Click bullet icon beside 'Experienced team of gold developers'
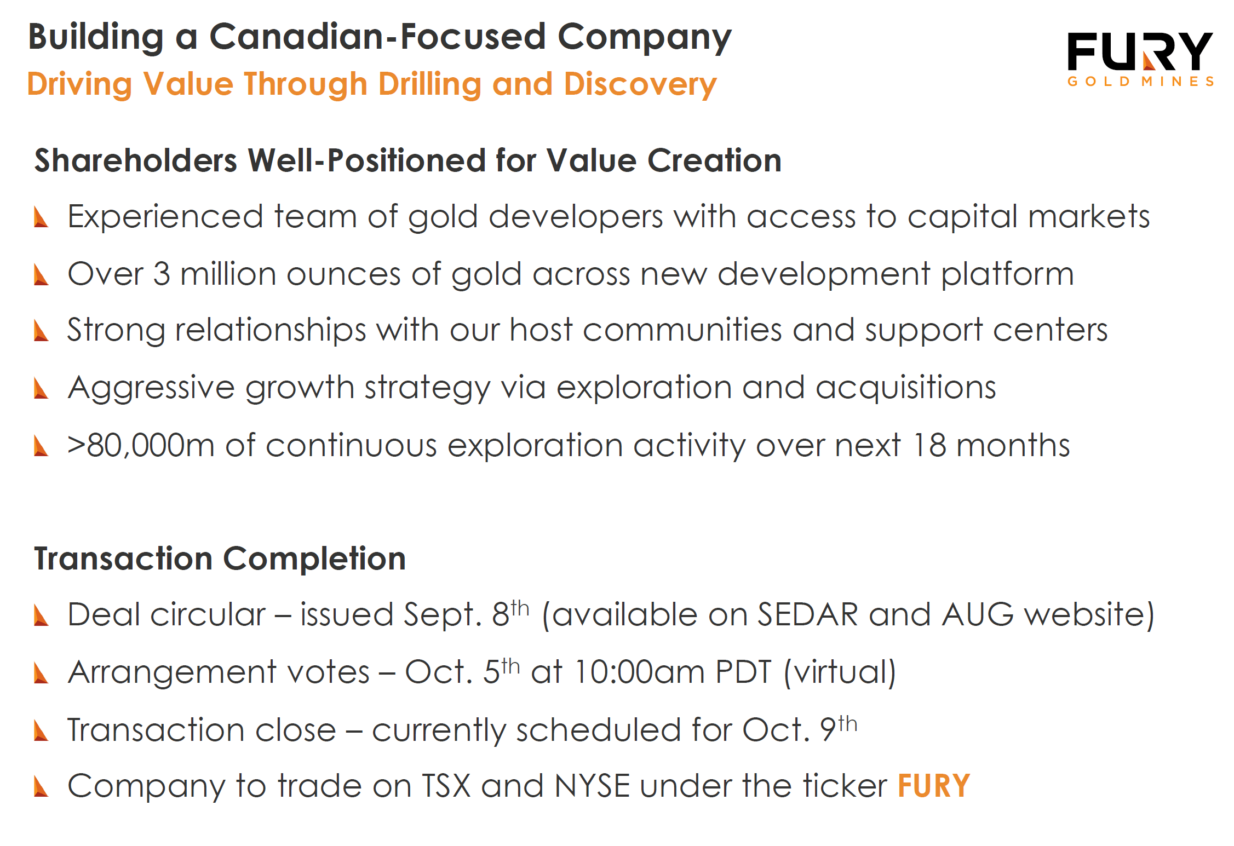The height and width of the screenshot is (846, 1234). pos(41,217)
